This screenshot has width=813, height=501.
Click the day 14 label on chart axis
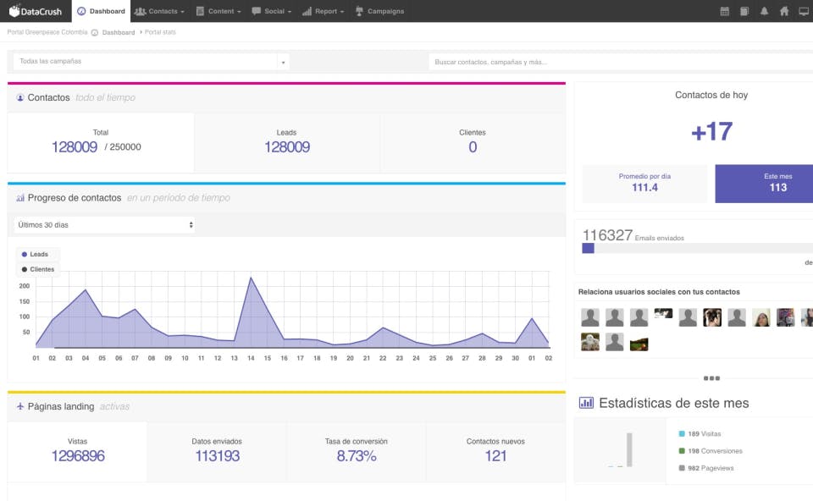coord(251,358)
